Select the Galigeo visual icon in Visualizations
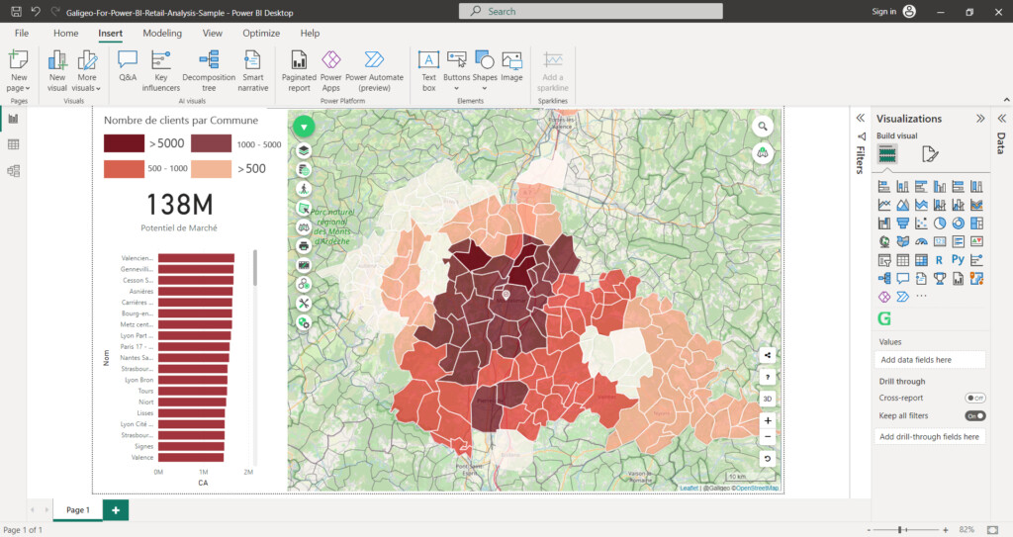This screenshot has width=1013, height=537. click(884, 318)
